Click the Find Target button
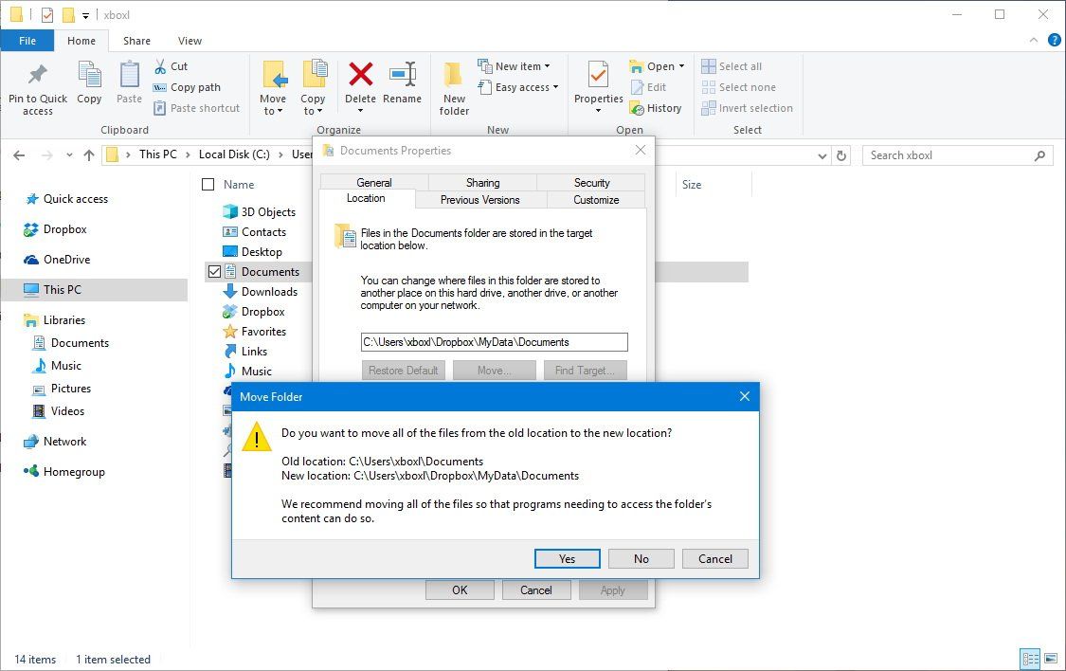The height and width of the screenshot is (671, 1066). tap(585, 370)
